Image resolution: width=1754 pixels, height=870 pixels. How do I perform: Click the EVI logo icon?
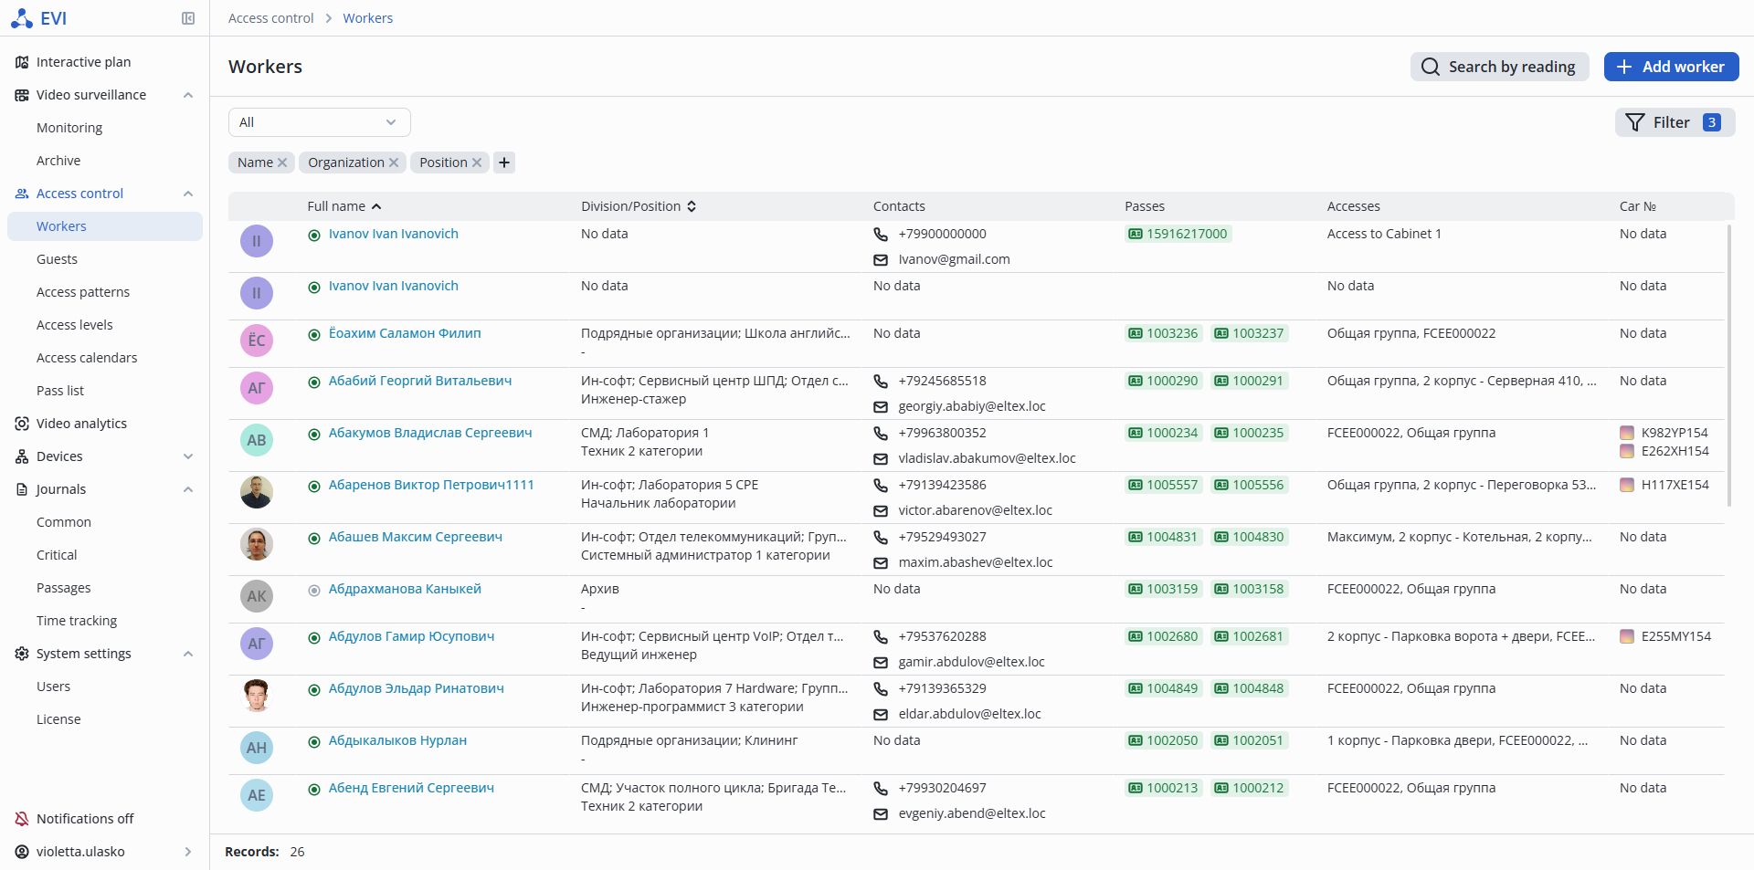22,18
